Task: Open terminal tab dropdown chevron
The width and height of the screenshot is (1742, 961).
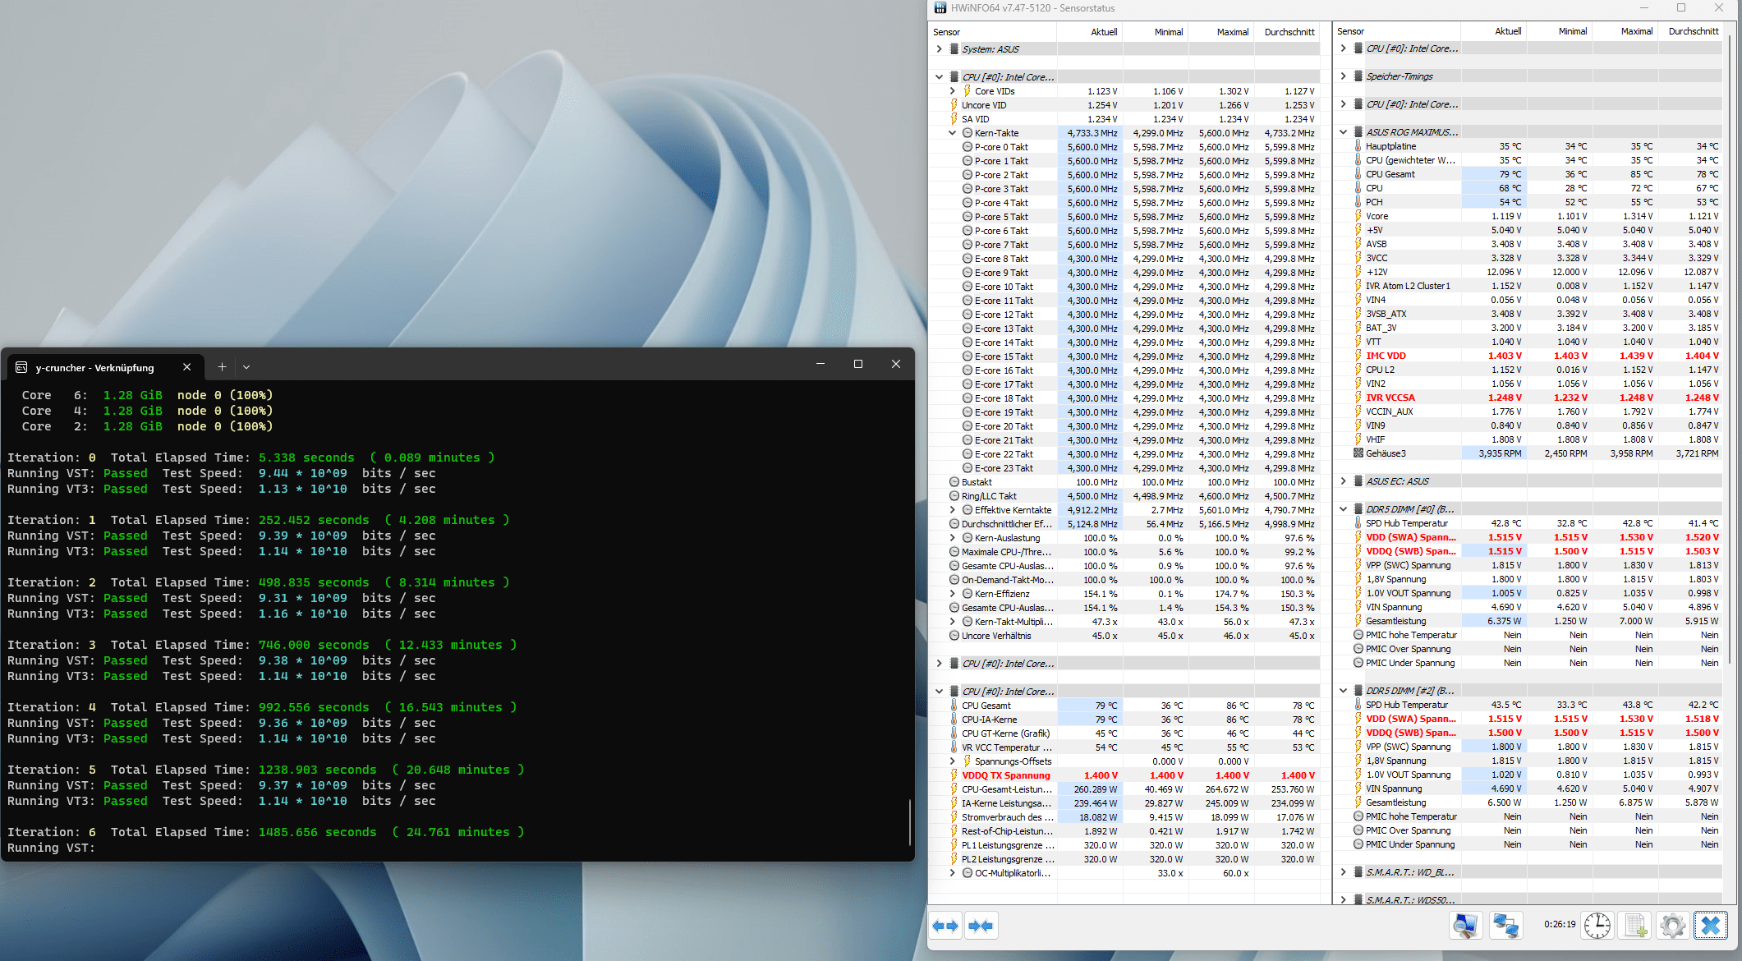Action: point(246,367)
